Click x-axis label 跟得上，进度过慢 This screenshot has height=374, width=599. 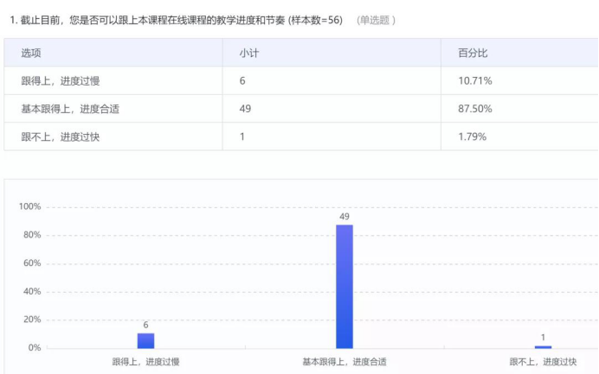click(146, 362)
